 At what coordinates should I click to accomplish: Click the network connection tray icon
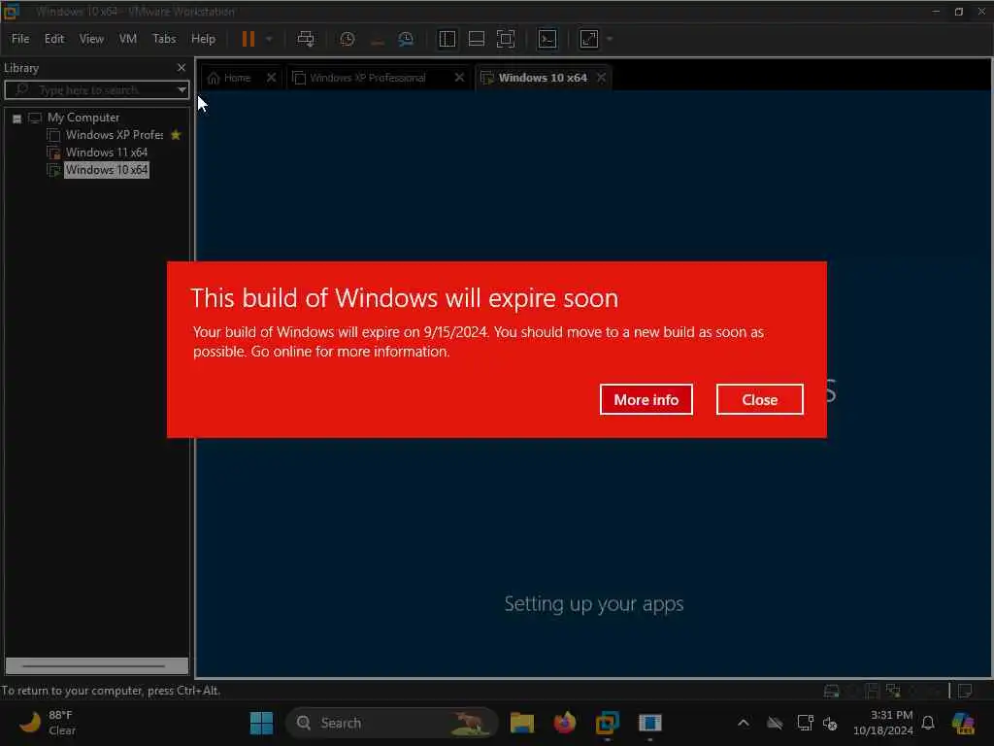[x=805, y=723]
